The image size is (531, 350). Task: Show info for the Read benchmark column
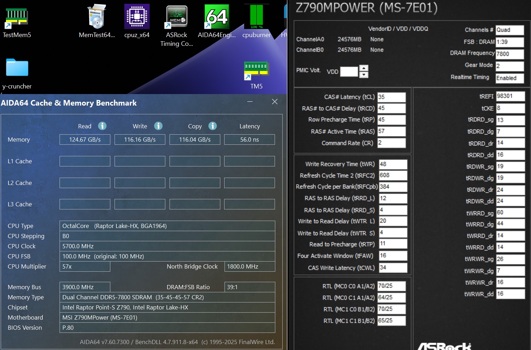102,126
